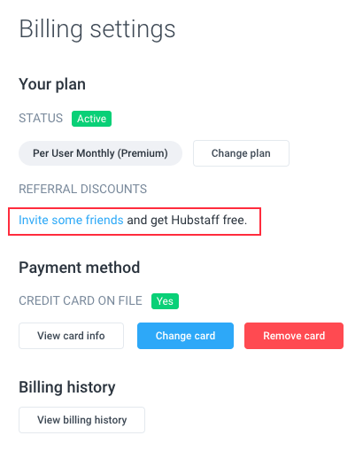Open the Invite some friends link
This screenshot has width=363, height=451.
point(71,220)
